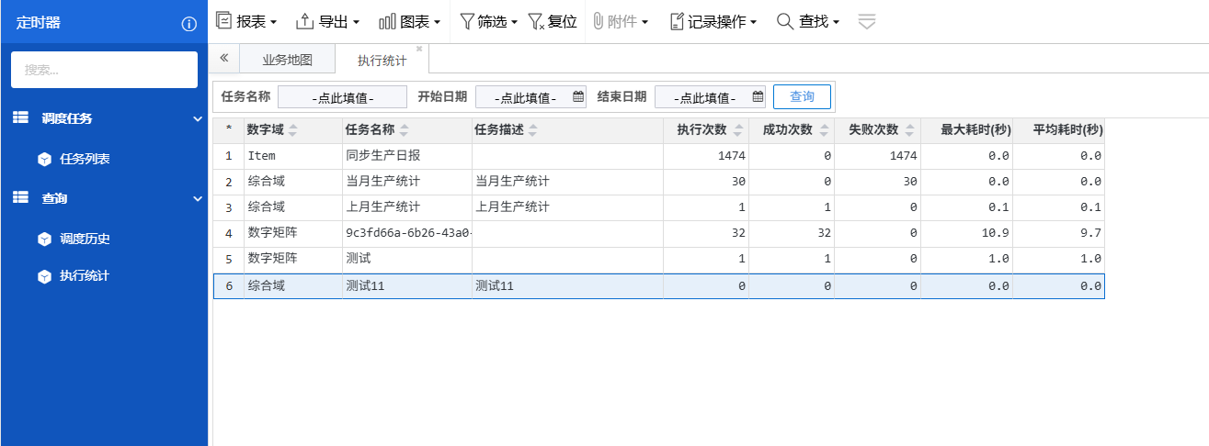Click the 1474 execution count cell
The height and width of the screenshot is (446, 1209).
pos(706,156)
